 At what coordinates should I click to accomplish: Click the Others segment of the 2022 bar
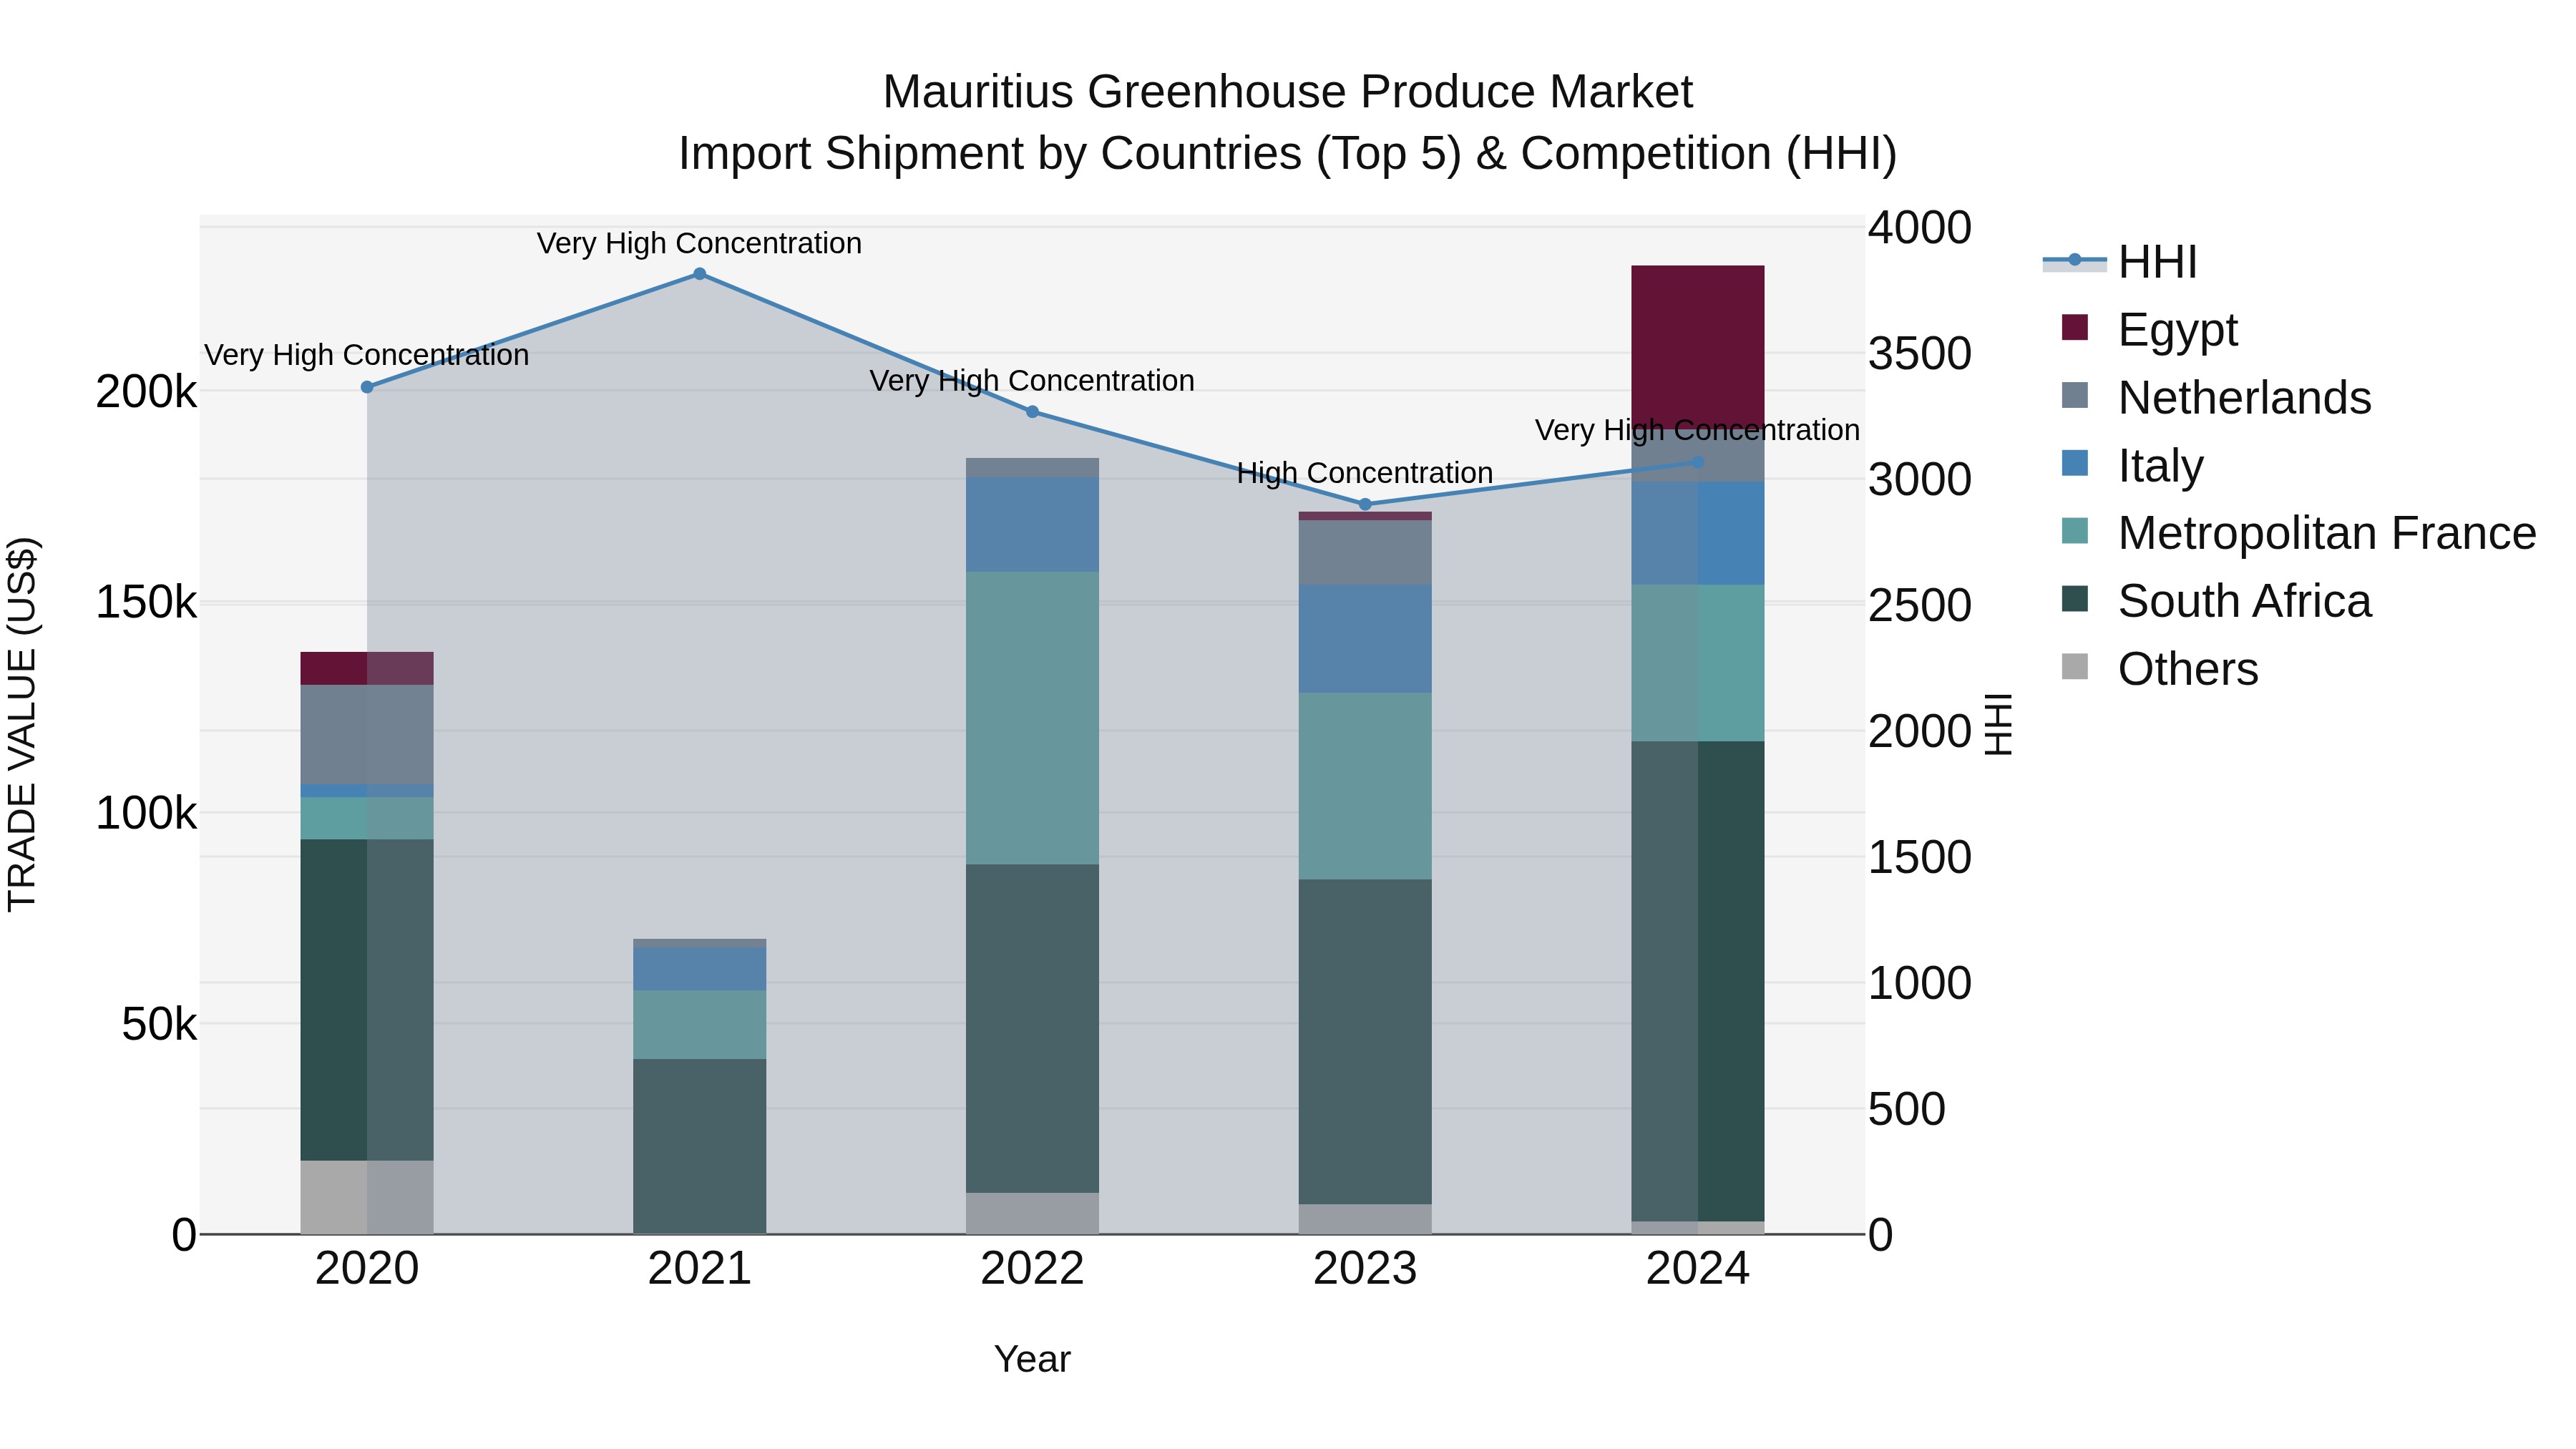1033,1214
